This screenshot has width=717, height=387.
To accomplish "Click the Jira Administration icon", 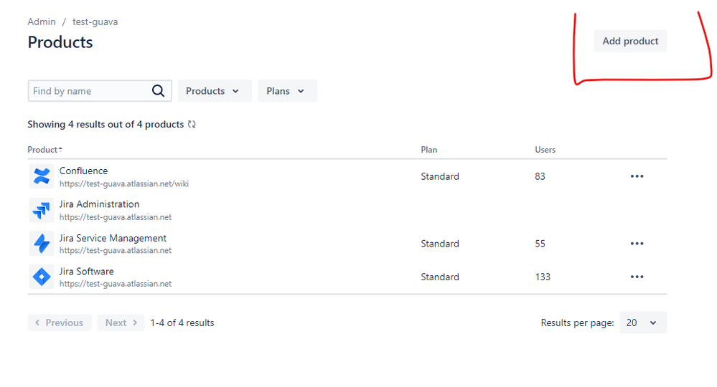I will click(42, 210).
